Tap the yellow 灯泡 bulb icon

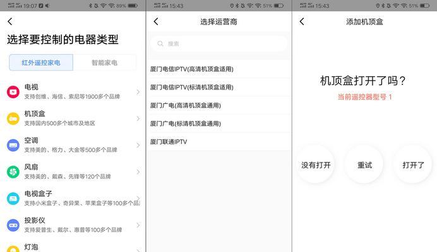[13, 249]
